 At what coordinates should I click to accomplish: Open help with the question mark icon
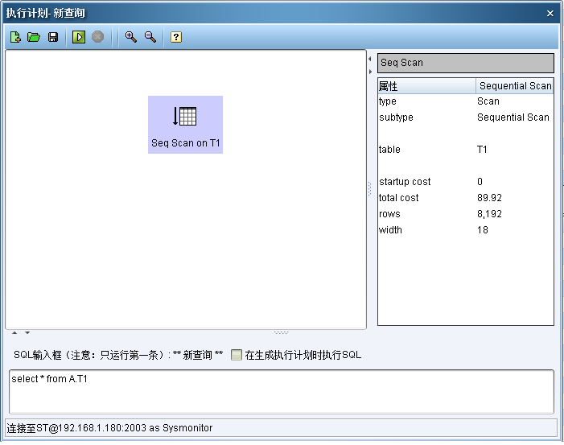point(176,37)
